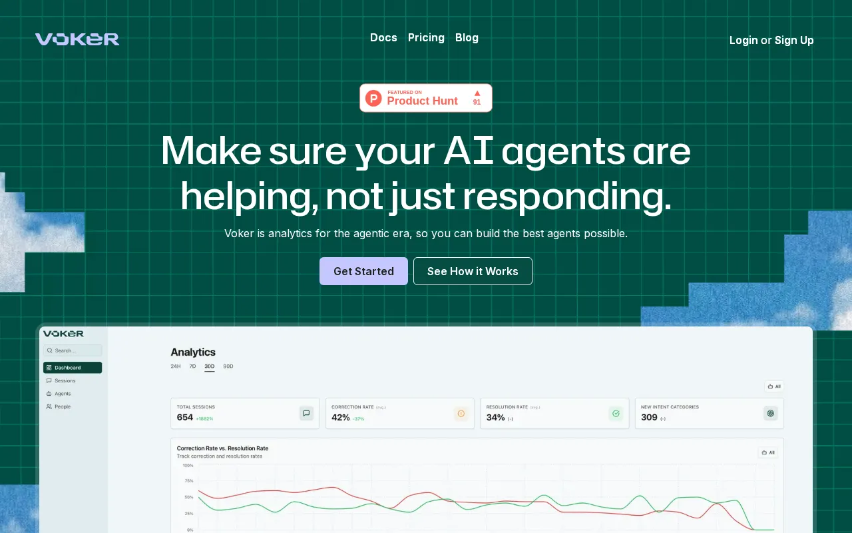852x533 pixels.
Task: Click the Voker logo in header
Action: click(x=77, y=39)
